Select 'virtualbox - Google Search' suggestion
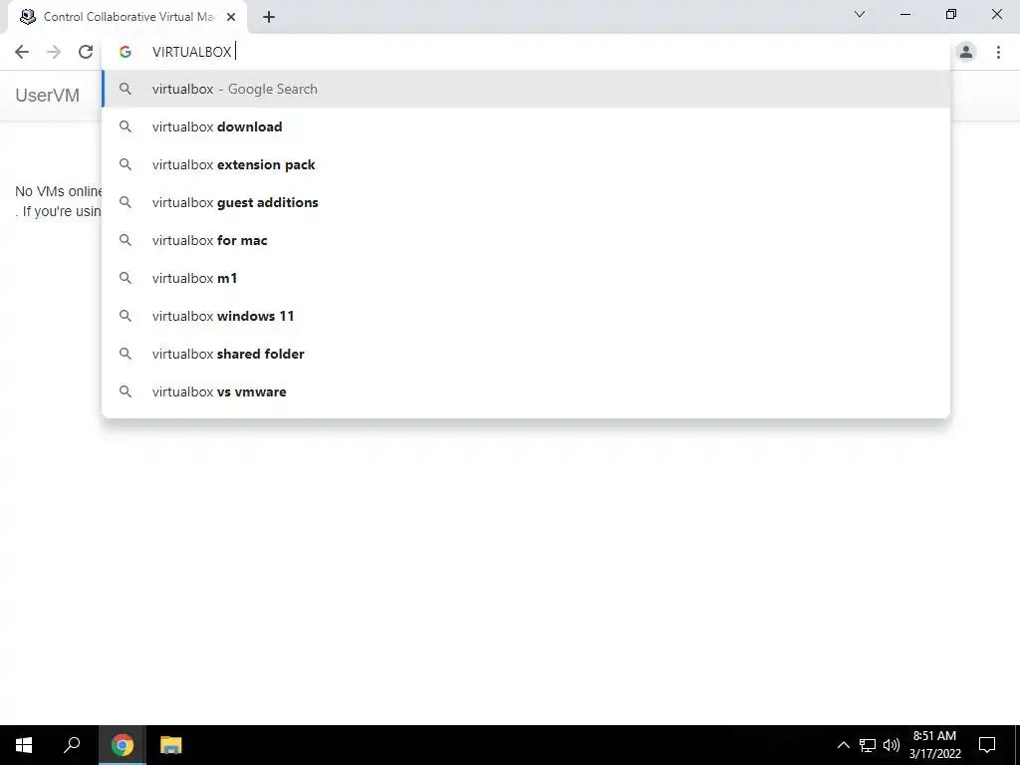 [x=526, y=89]
